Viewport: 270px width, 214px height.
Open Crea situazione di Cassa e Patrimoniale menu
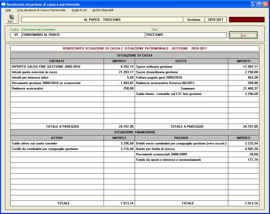point(41,10)
